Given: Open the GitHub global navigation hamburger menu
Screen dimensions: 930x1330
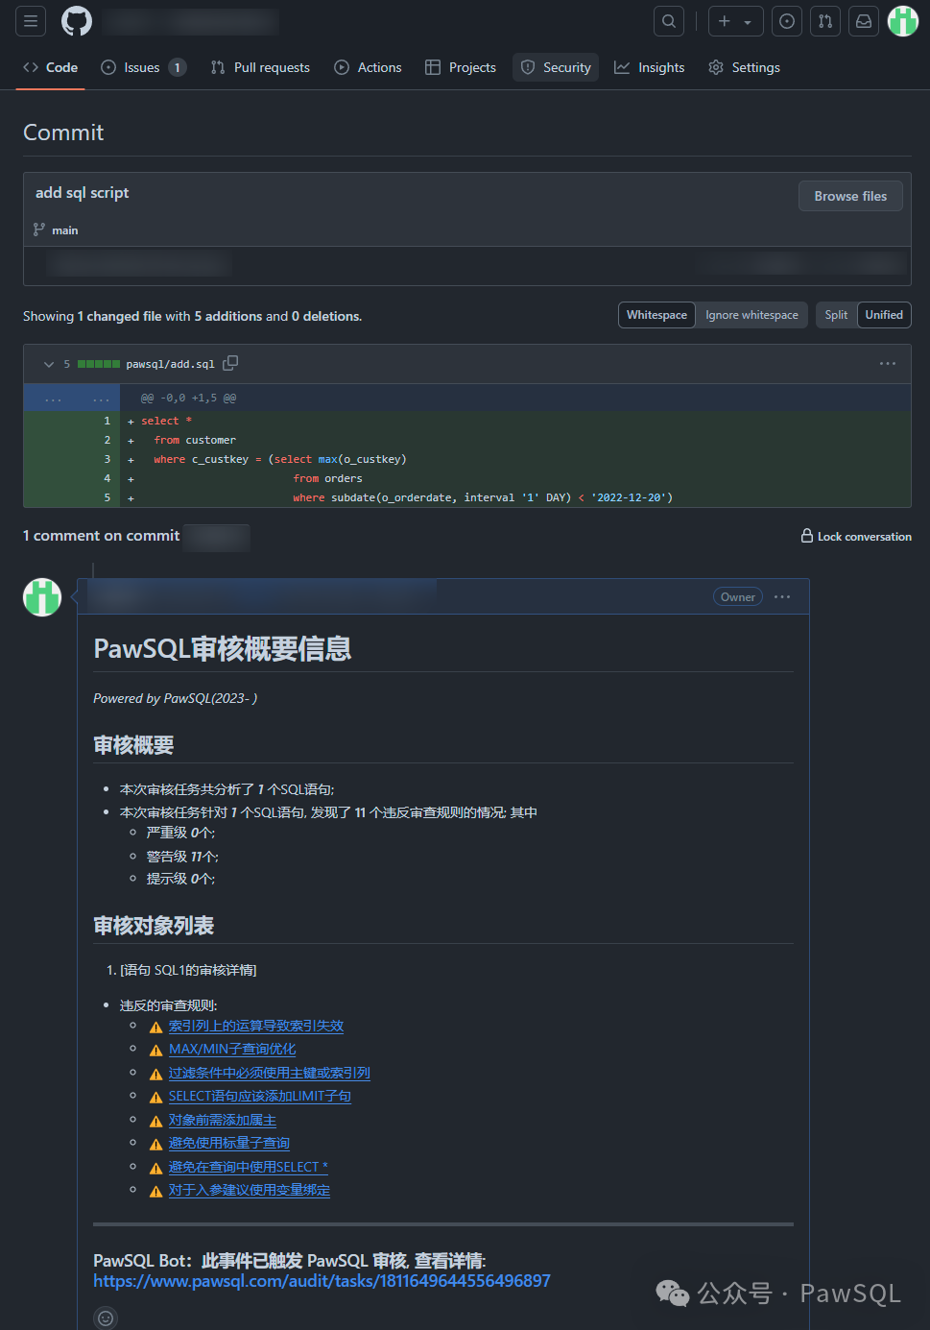Looking at the screenshot, I should [30, 21].
